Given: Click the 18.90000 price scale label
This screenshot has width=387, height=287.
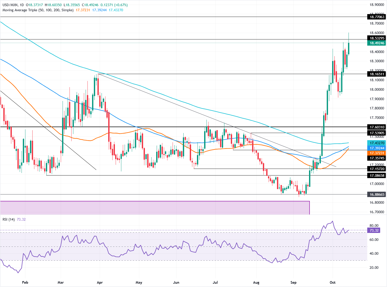Looking at the screenshot, I should click(377, 5).
